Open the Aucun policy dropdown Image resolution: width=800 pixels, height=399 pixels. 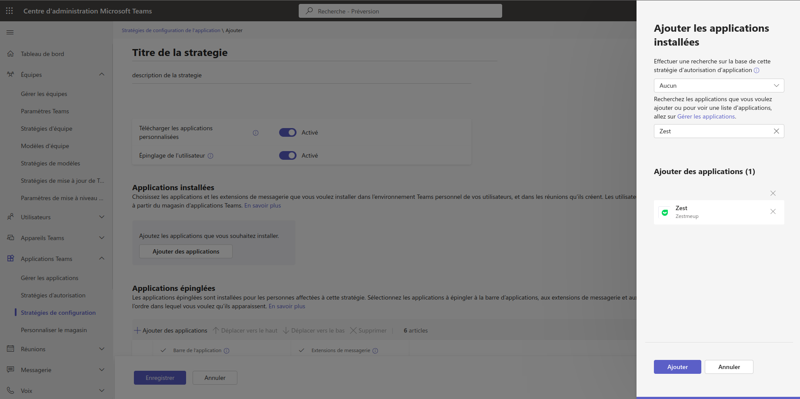coord(719,86)
